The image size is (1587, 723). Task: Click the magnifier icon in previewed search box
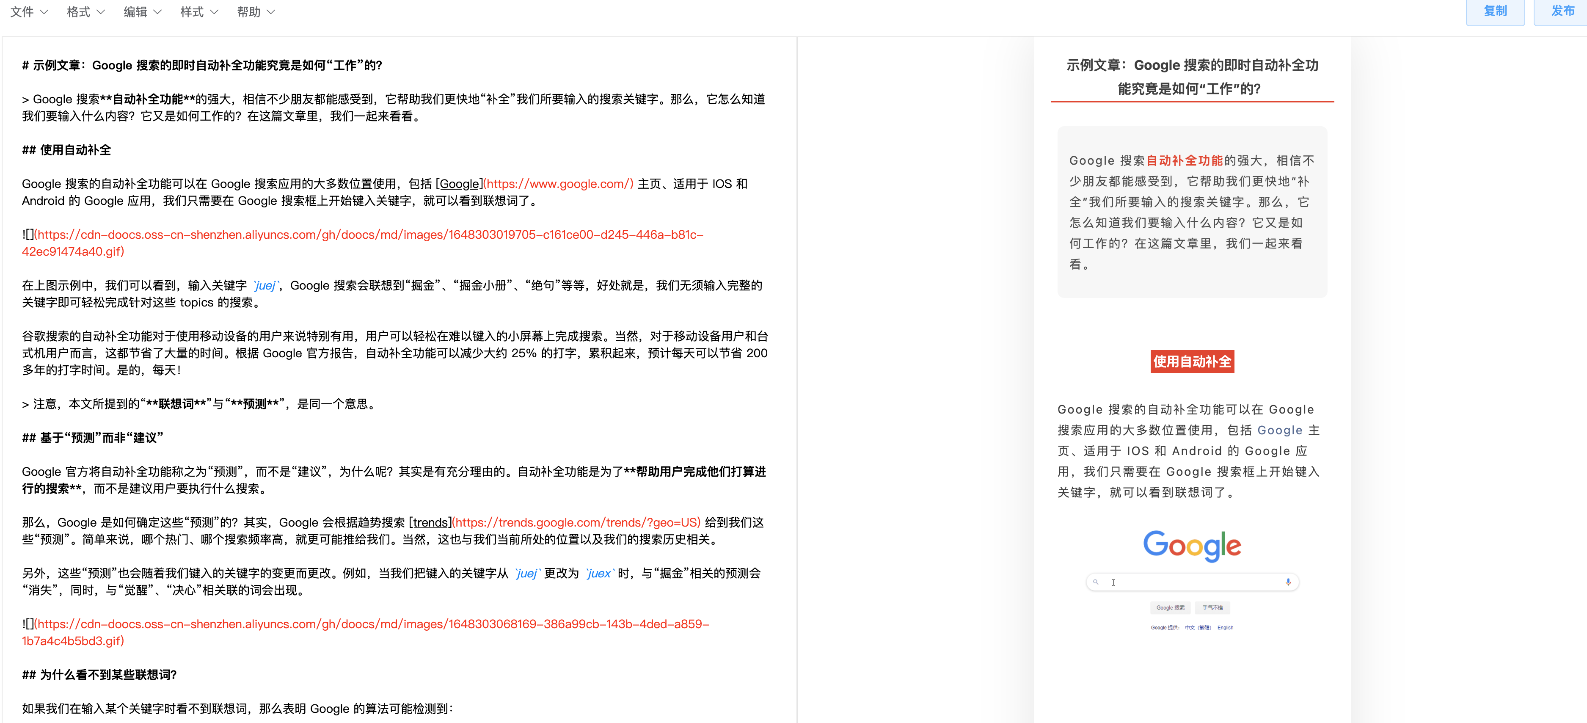pos(1095,582)
